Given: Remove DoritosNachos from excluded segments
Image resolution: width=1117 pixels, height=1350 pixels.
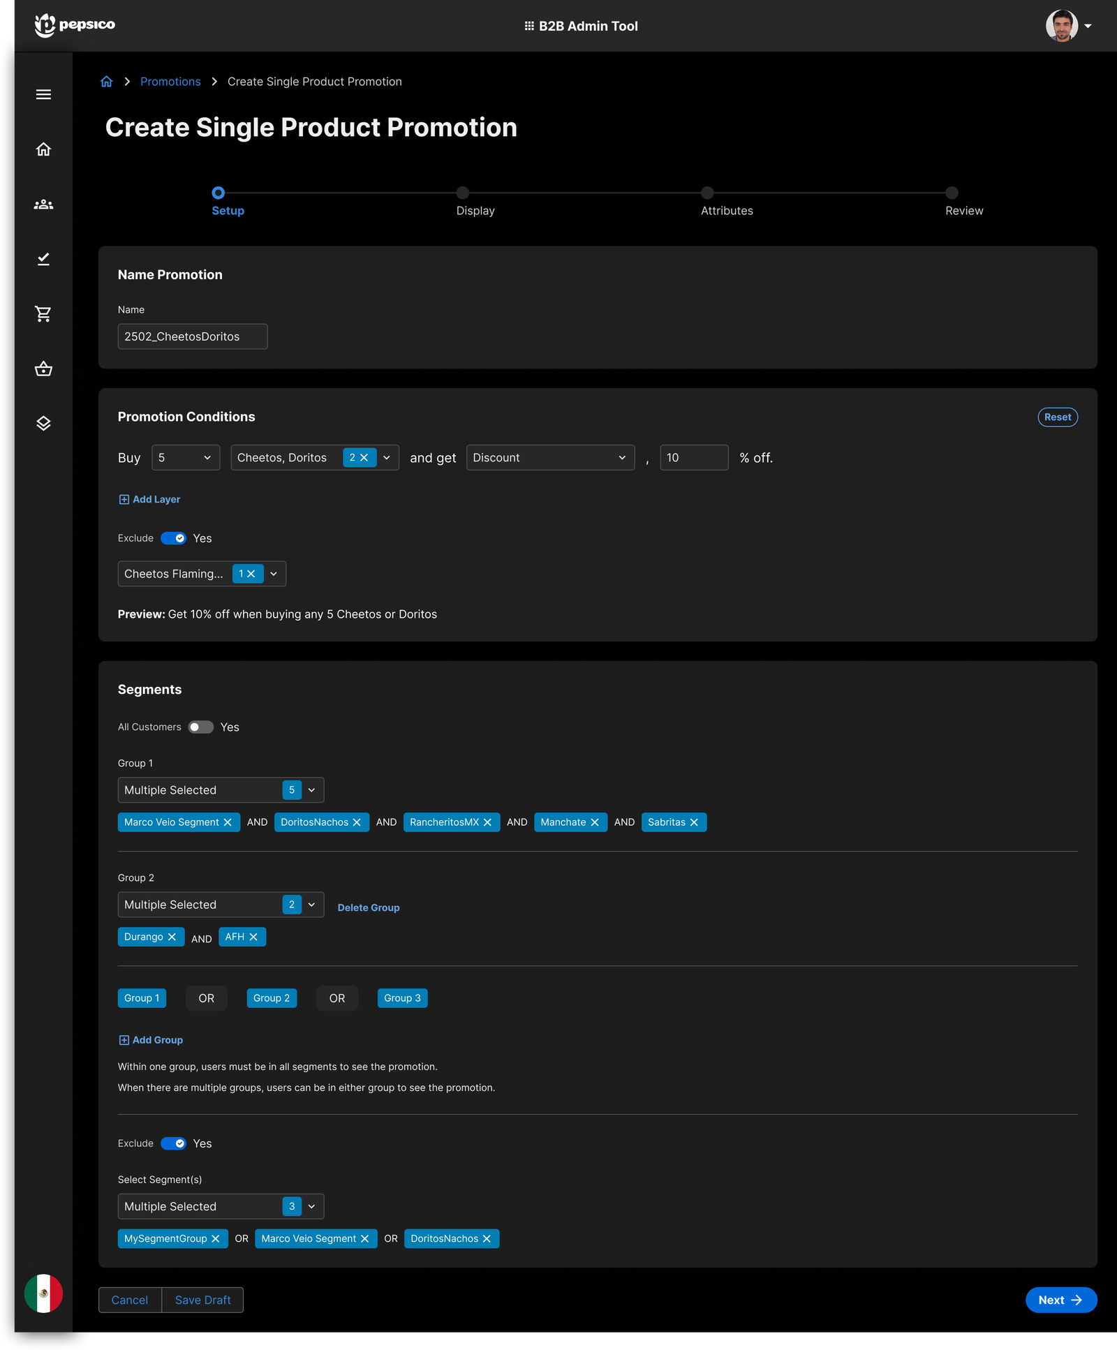Looking at the screenshot, I should point(487,1238).
